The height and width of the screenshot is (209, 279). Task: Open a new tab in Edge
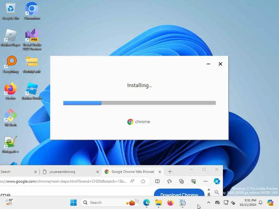[x=170, y=172]
